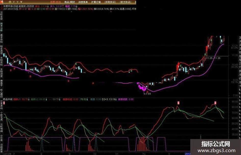Click the 2013 year marker on time axis
The image size is (241, 155).
187,154
